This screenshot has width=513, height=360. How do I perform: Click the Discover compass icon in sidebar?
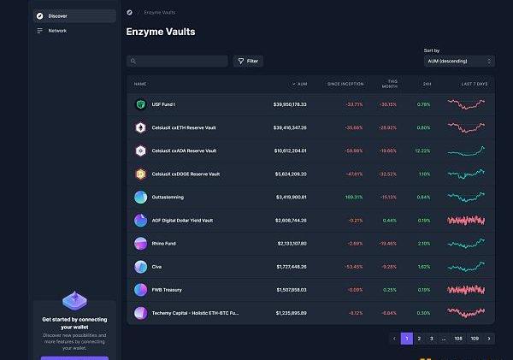(40, 15)
